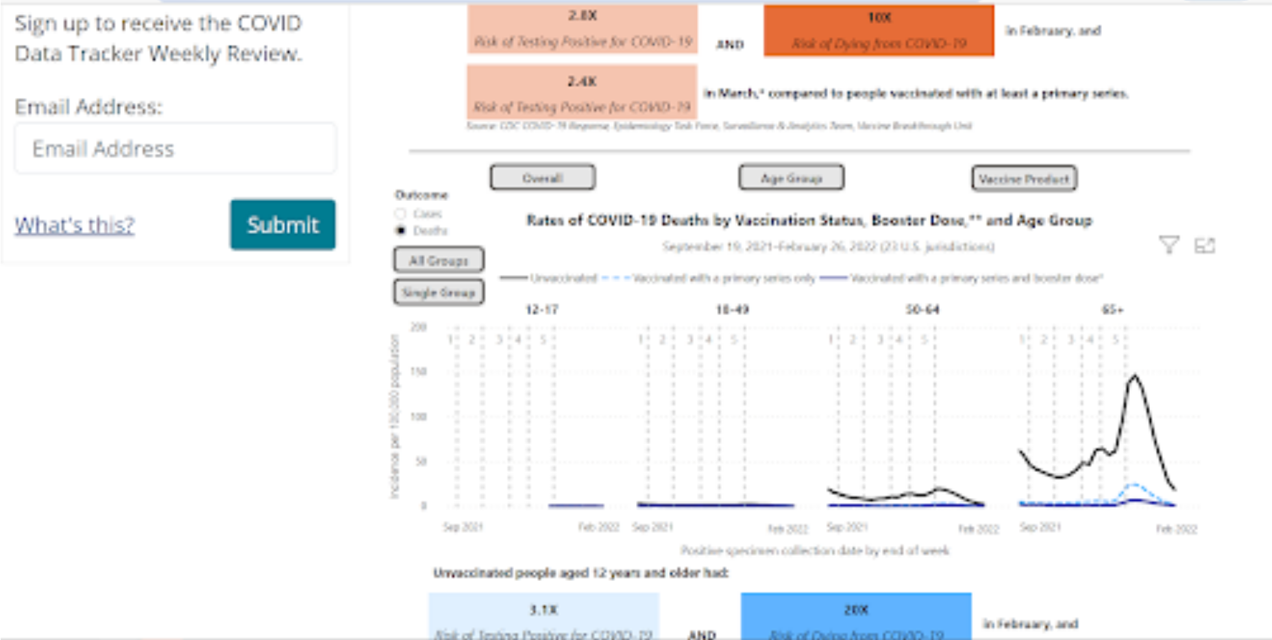Submit the email signup form
The width and height of the screenshot is (1272, 640).
pos(282,224)
